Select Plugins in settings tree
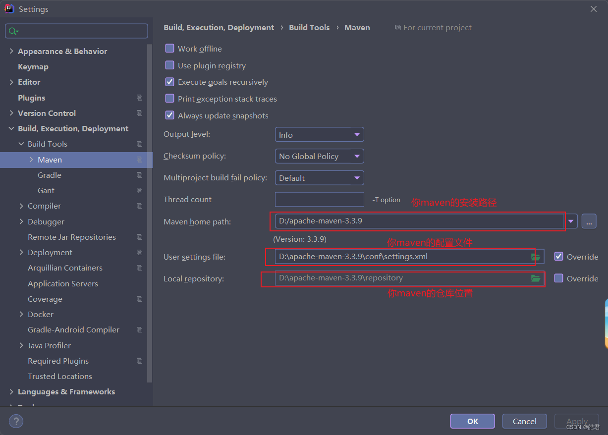 pyautogui.click(x=31, y=98)
